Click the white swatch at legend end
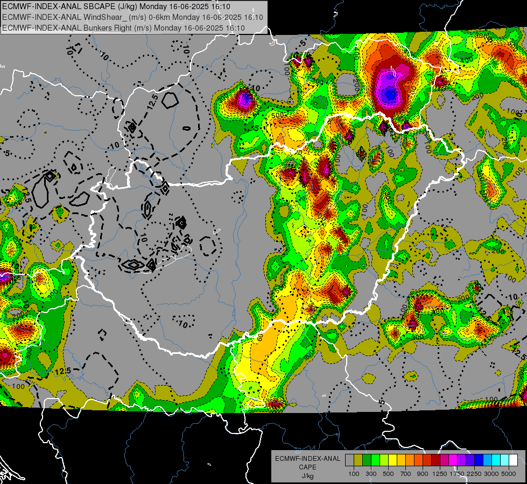The image size is (527, 484). coord(513,460)
